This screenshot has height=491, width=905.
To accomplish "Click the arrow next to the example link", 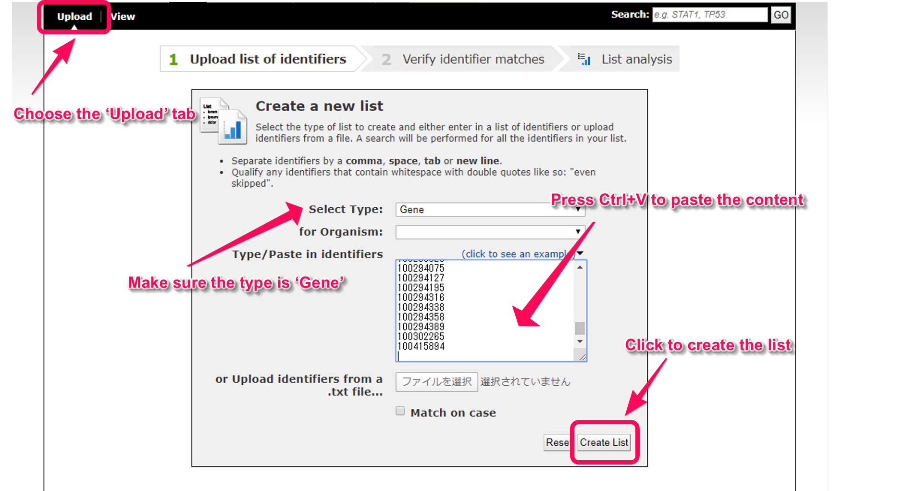I will (580, 253).
